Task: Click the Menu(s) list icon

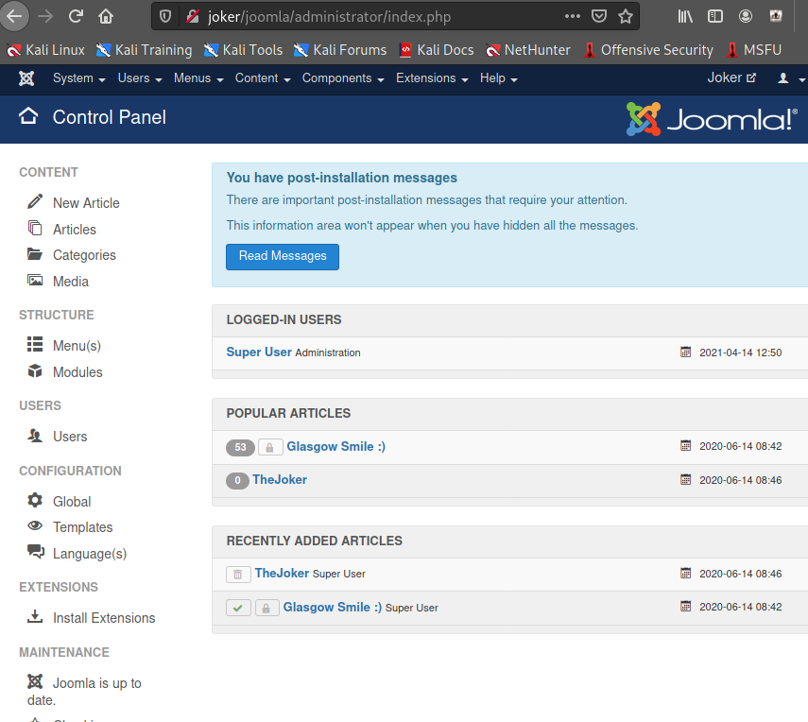Action: point(35,344)
